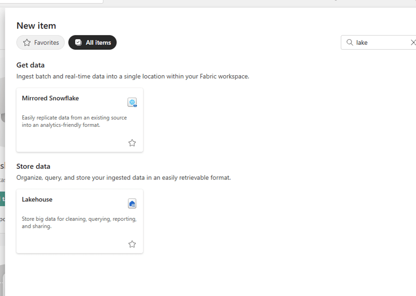Star the Lakehouse item as favorite
This screenshot has height=296, width=416.
click(x=132, y=244)
